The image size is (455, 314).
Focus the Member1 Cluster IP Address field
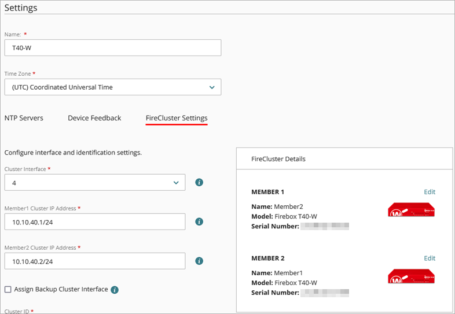[95, 221]
